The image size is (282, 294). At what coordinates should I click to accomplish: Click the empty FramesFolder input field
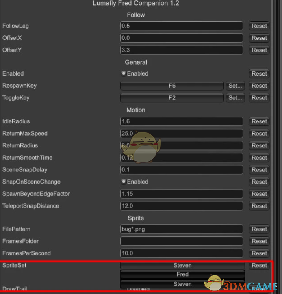pos(182,241)
